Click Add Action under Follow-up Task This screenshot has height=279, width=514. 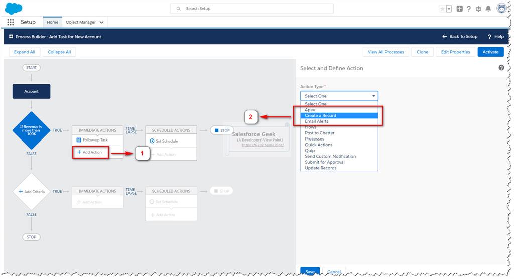90,152
